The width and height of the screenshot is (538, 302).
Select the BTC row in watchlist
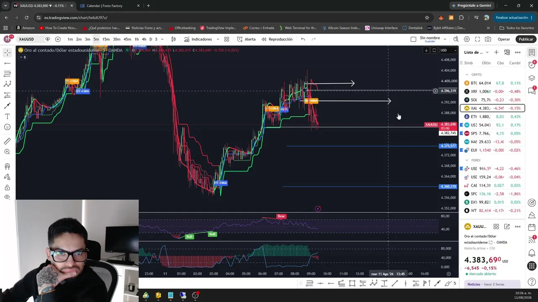[x=493, y=83]
